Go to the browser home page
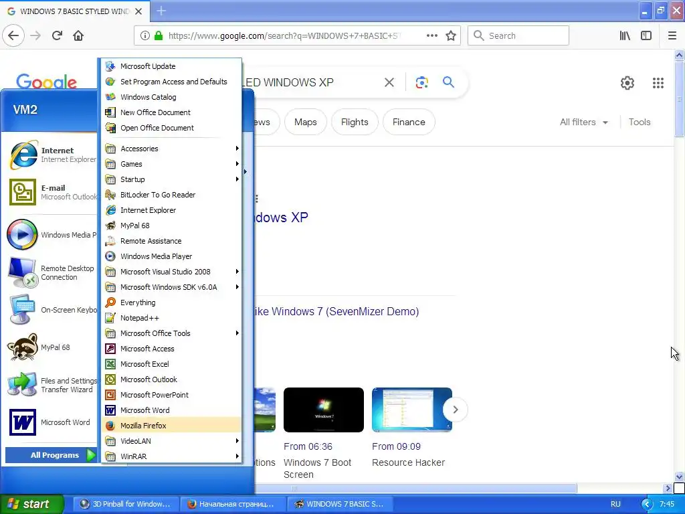 tap(78, 35)
